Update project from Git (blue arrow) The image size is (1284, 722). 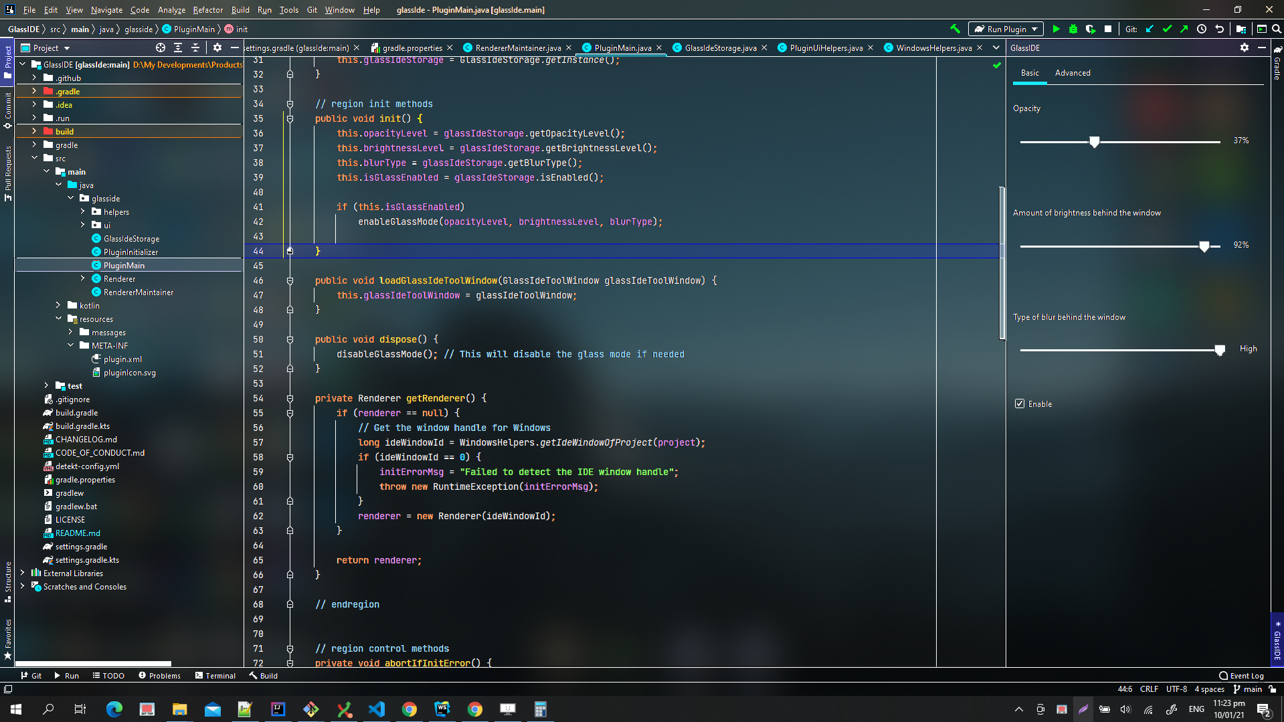point(1150,29)
